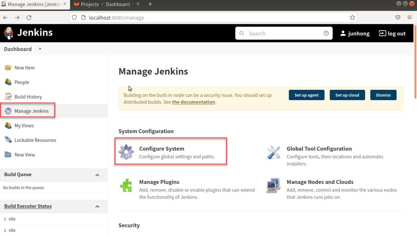417x235 pixels.
Task: Open the New Item box icon
Action: coord(8,68)
